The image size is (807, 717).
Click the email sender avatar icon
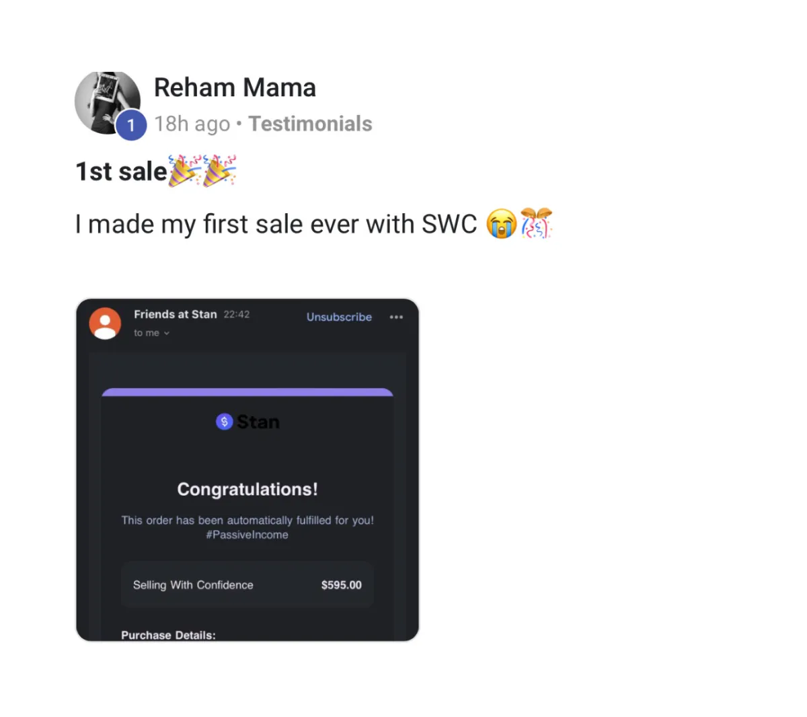(x=105, y=323)
